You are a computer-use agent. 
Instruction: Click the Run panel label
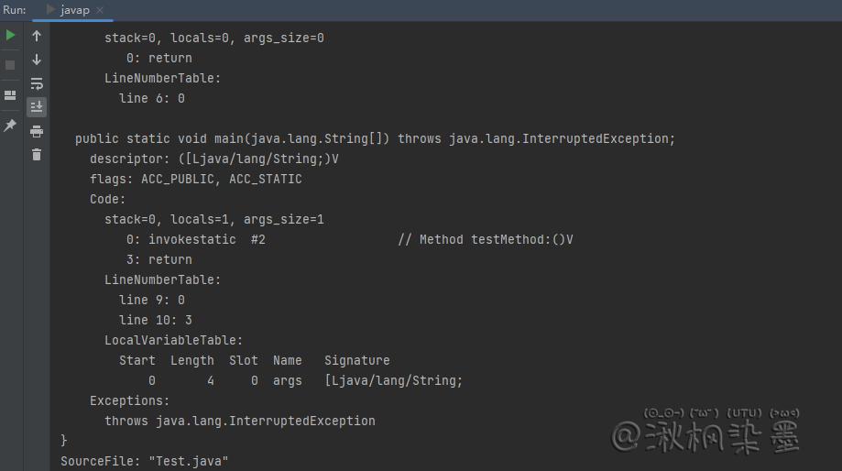[14, 9]
